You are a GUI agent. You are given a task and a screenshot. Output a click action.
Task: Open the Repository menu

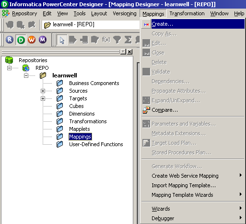(x=24, y=13)
